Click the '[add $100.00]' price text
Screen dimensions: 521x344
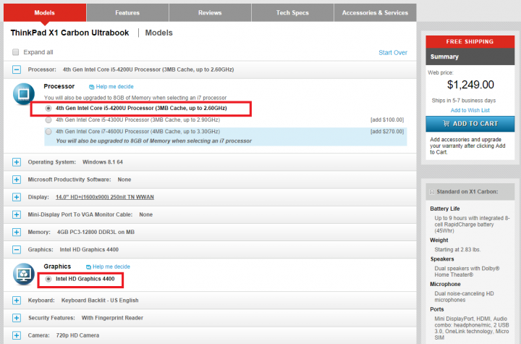387,119
